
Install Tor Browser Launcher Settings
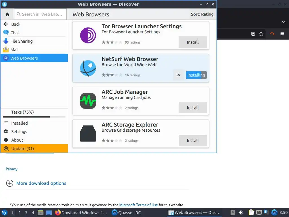click(192, 42)
